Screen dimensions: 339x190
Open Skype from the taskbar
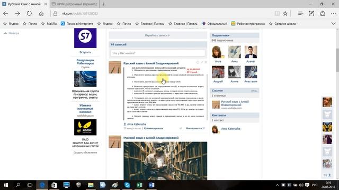(x=127, y=185)
